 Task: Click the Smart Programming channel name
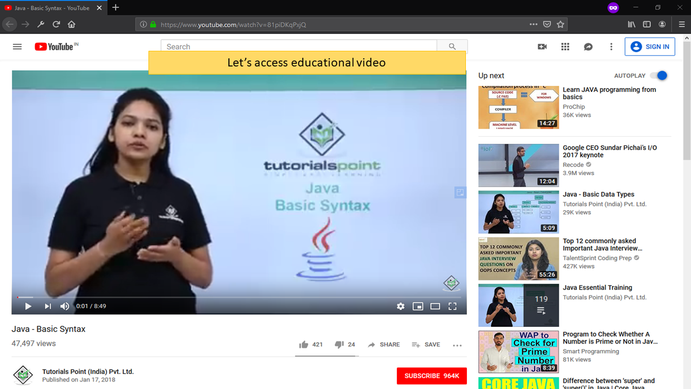[x=591, y=351]
